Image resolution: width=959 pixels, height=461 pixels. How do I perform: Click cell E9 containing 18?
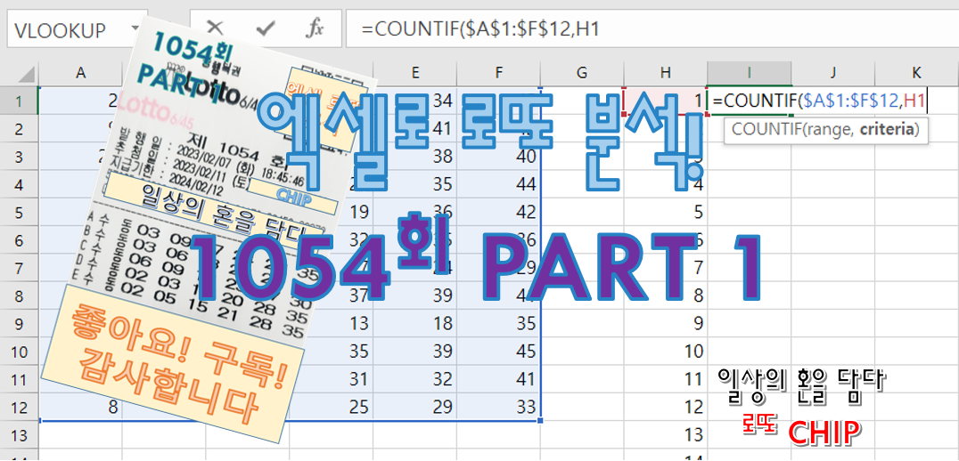pos(414,324)
